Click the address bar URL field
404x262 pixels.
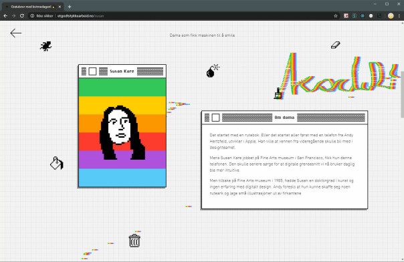click(181, 16)
